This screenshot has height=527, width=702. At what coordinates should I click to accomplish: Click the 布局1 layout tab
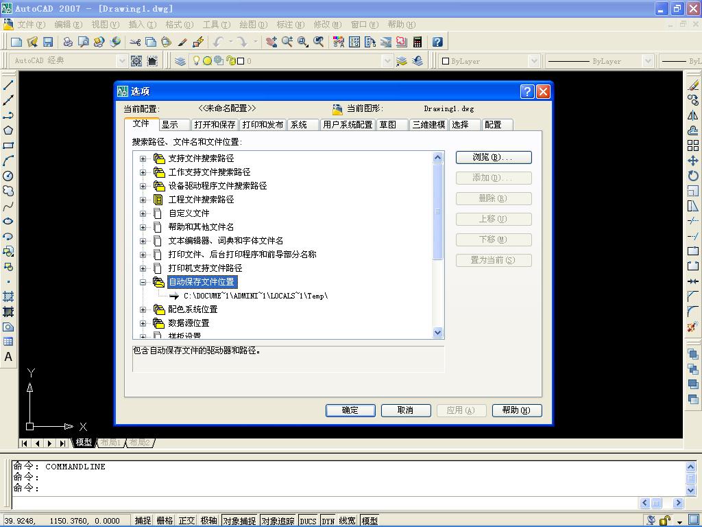[110, 443]
